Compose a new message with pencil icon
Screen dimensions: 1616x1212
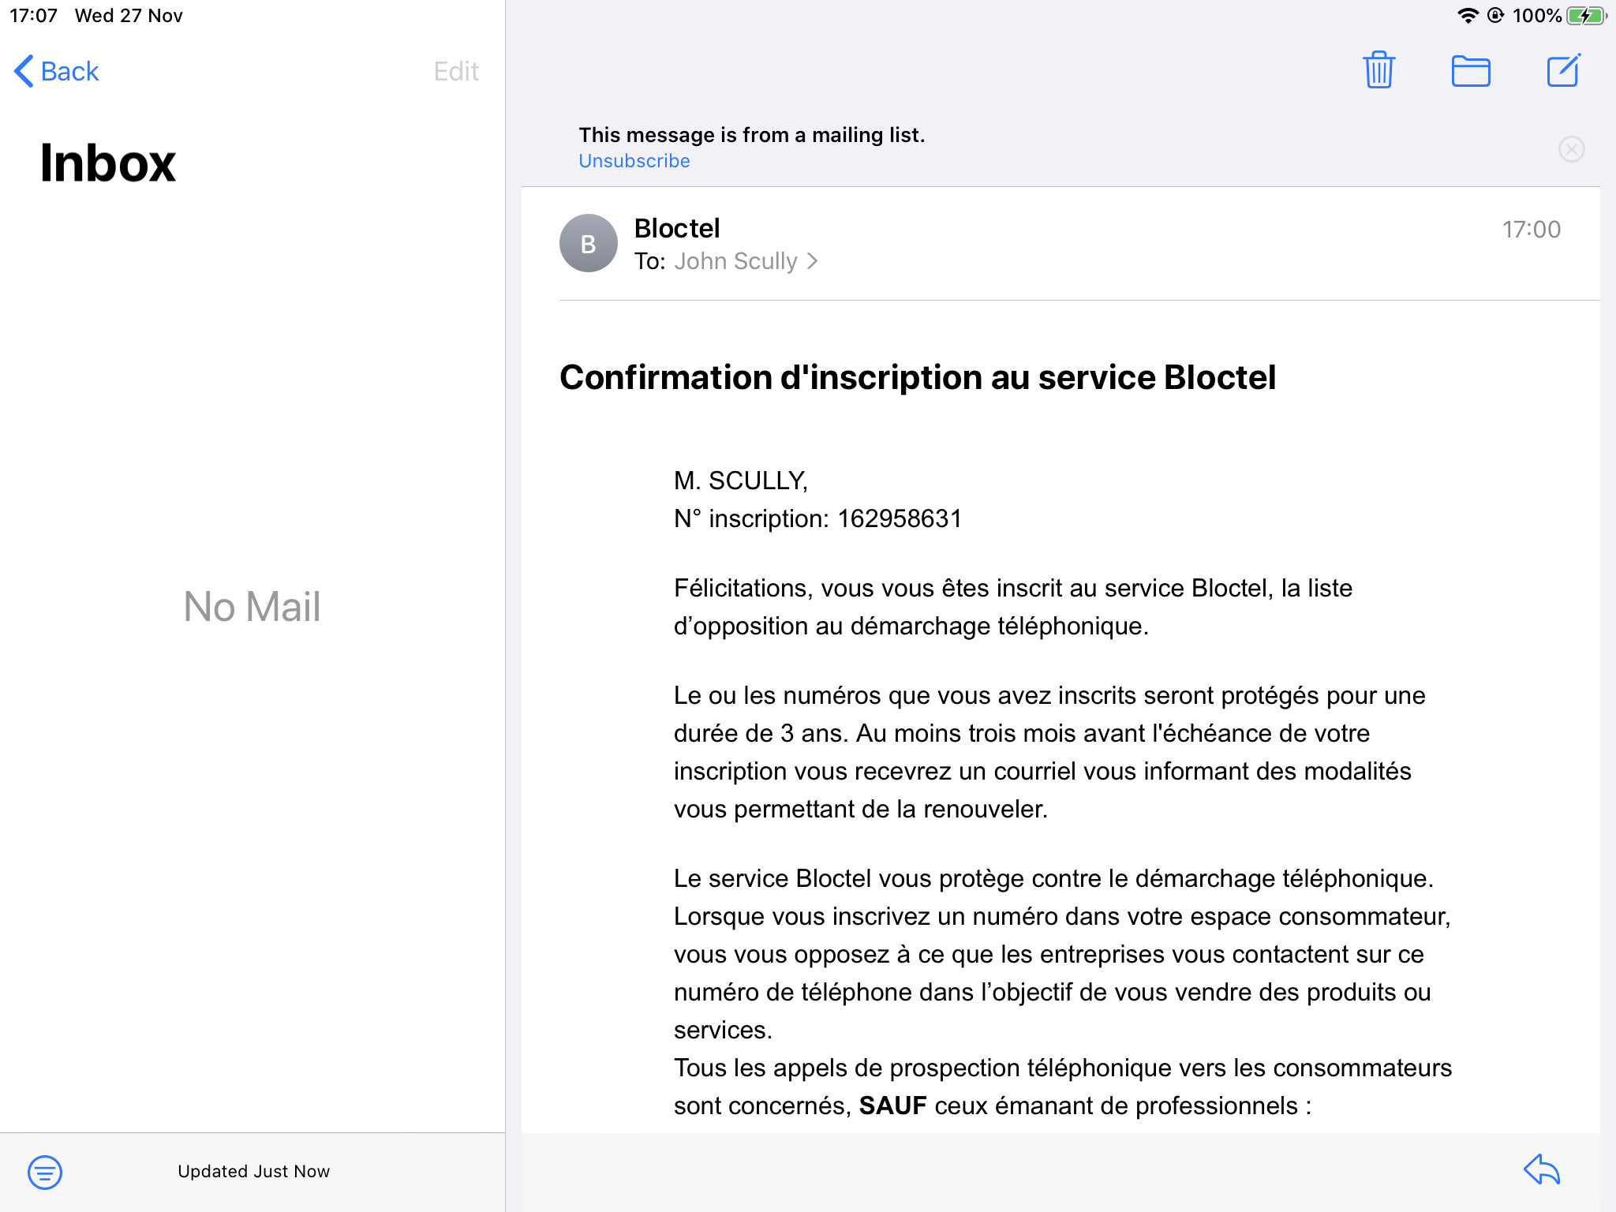point(1563,70)
